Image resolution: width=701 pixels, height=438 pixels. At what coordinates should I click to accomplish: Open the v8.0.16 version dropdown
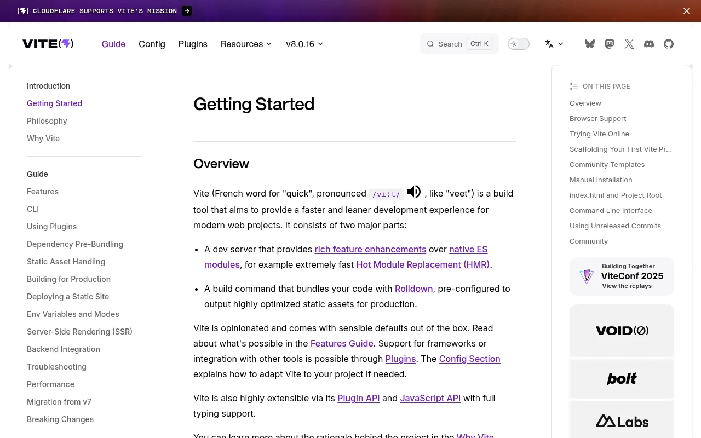[x=304, y=44]
